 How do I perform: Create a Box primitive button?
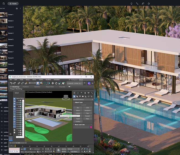[78, 108]
